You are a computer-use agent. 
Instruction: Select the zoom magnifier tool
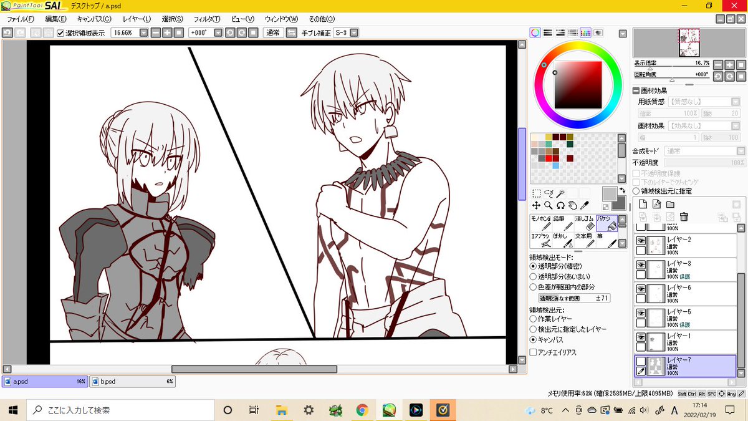549,205
